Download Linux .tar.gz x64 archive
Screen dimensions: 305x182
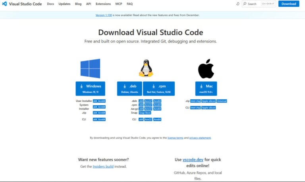(x=141, y=109)
